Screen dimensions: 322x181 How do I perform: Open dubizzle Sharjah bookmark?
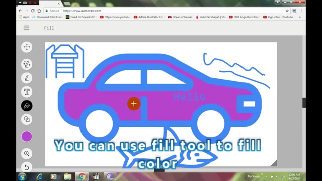(211, 17)
